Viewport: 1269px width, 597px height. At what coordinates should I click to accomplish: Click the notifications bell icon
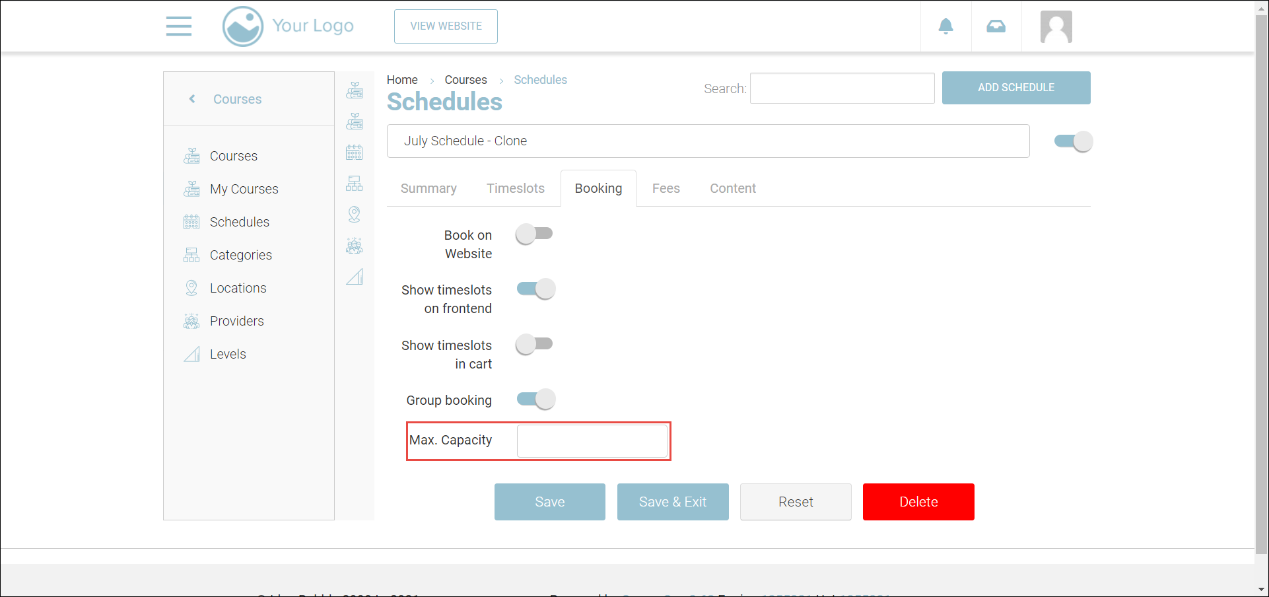pos(945,26)
